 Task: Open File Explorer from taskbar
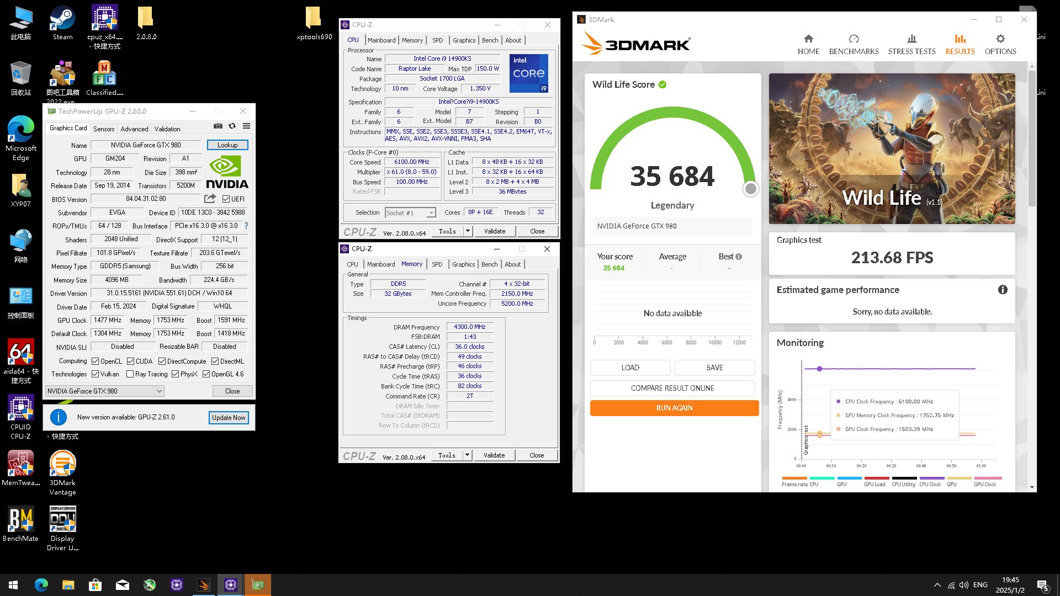(x=68, y=585)
